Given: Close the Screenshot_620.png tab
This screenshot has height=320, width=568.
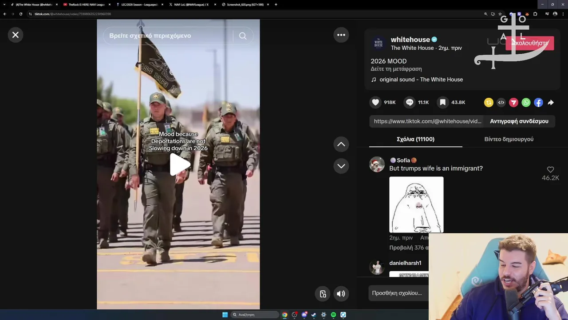Looking at the screenshot, I should coord(268,4).
